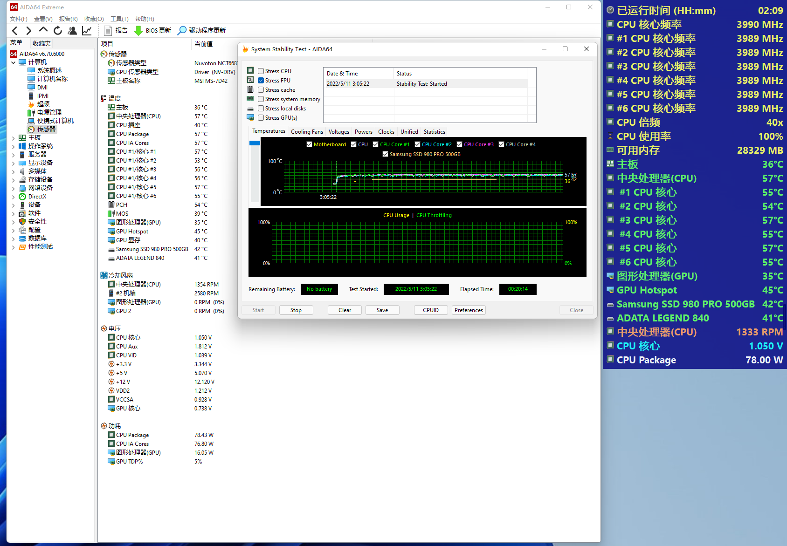Click the up arrow navigation icon
The height and width of the screenshot is (546, 787).
[x=43, y=30]
